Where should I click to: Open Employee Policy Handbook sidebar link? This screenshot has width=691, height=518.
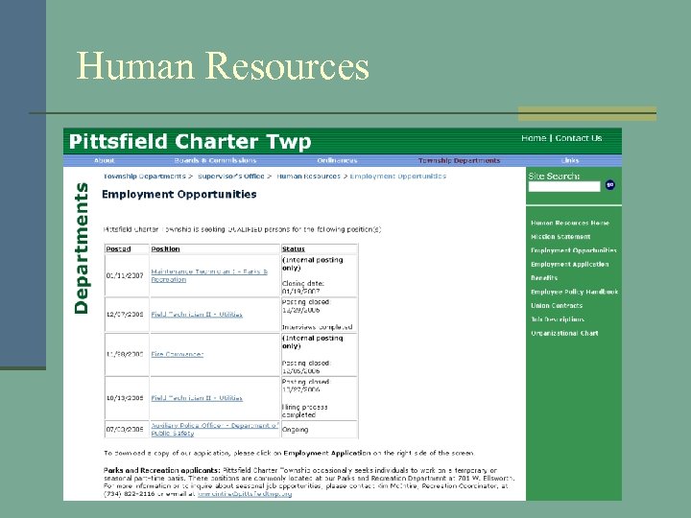574,292
